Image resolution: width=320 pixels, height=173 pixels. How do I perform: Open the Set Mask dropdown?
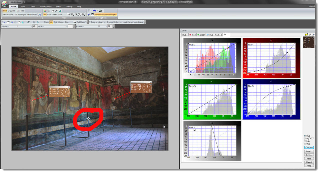point(81,22)
